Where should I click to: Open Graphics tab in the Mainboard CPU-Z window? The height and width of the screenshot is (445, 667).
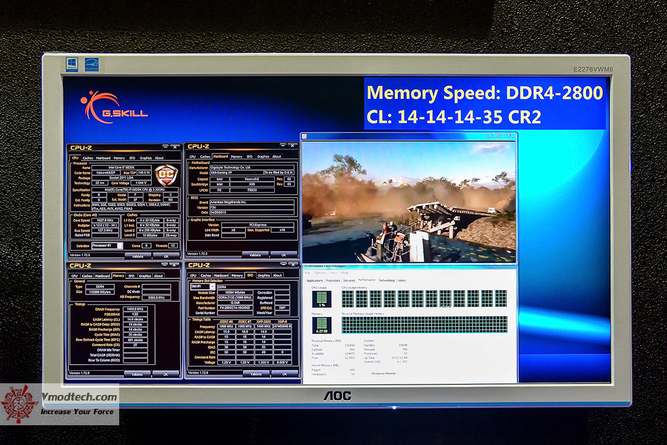[263, 156]
